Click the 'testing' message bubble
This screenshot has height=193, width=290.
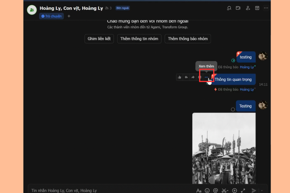click(246, 57)
